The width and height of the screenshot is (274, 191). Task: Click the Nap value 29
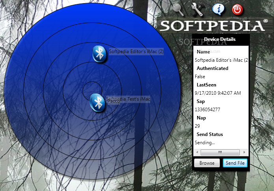197,126
